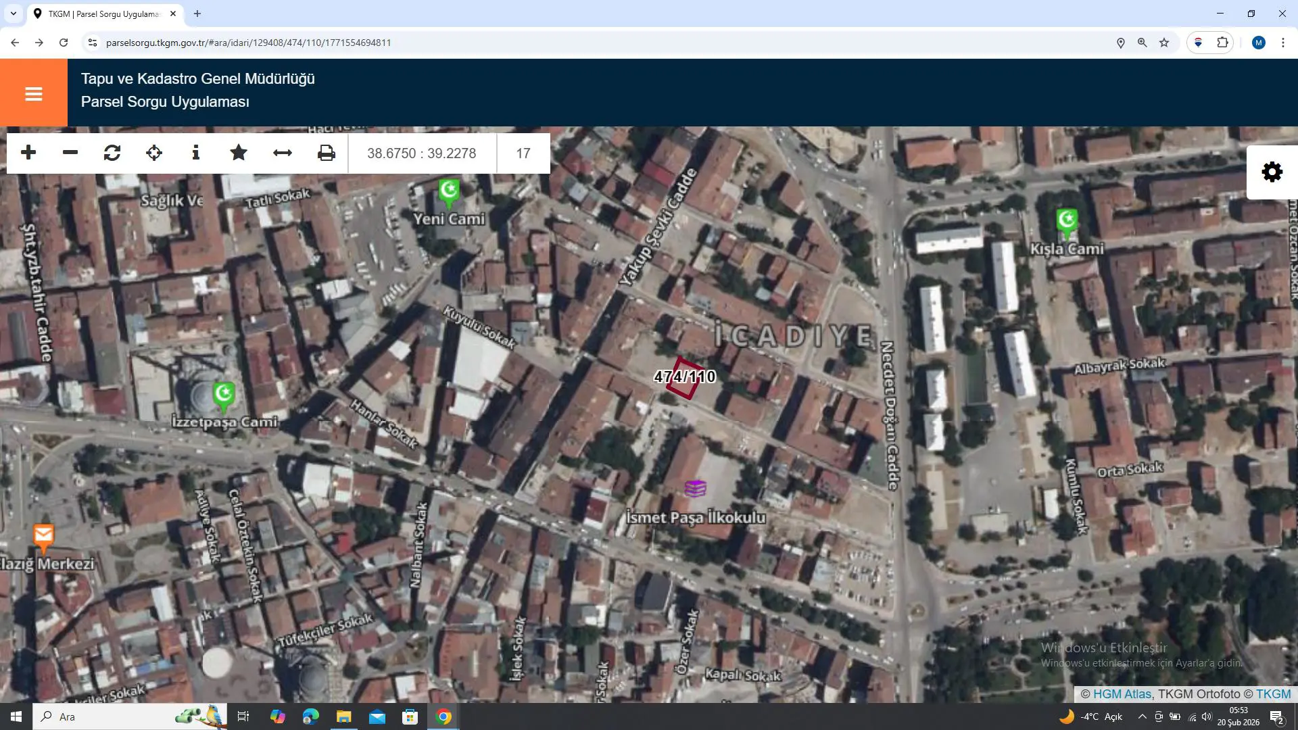Go back to previous page
This screenshot has width=1298, height=730.
[x=15, y=43]
